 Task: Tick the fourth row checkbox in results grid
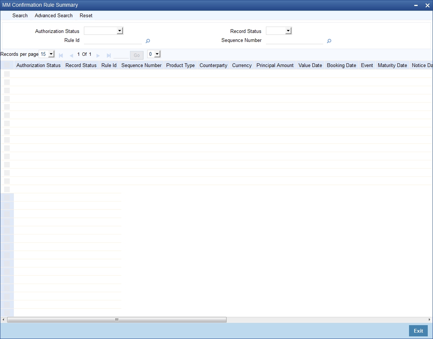[7, 99]
